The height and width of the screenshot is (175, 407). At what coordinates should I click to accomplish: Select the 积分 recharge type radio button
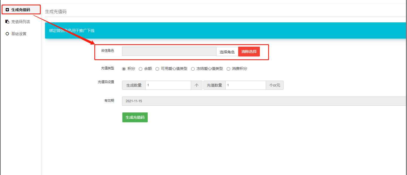tap(124, 69)
